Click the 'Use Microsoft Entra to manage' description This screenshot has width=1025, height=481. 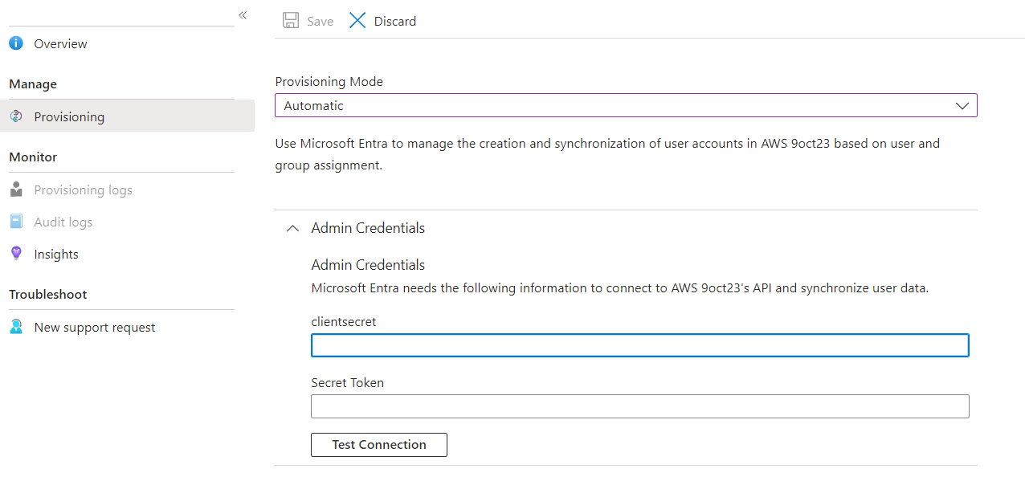pyautogui.click(x=607, y=154)
